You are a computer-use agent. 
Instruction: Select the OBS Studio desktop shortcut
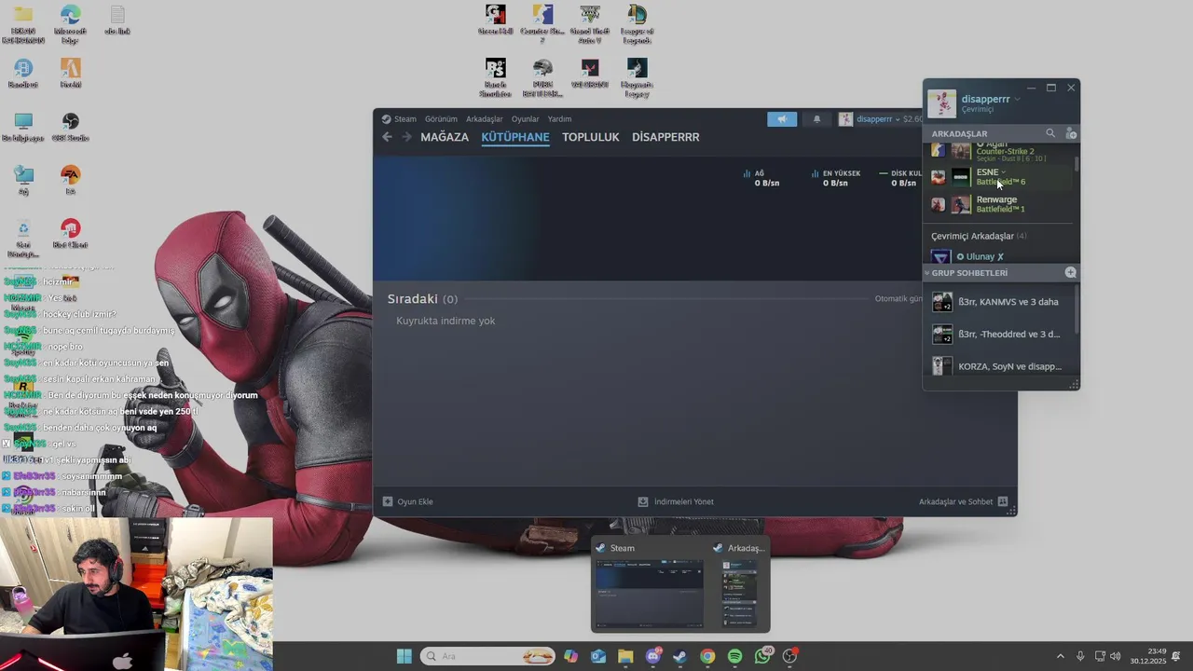click(70, 128)
